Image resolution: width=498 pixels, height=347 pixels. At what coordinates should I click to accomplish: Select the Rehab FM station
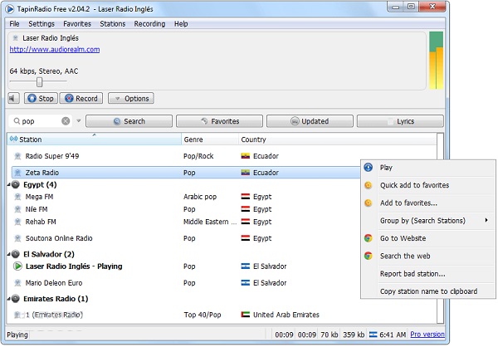[41, 222]
